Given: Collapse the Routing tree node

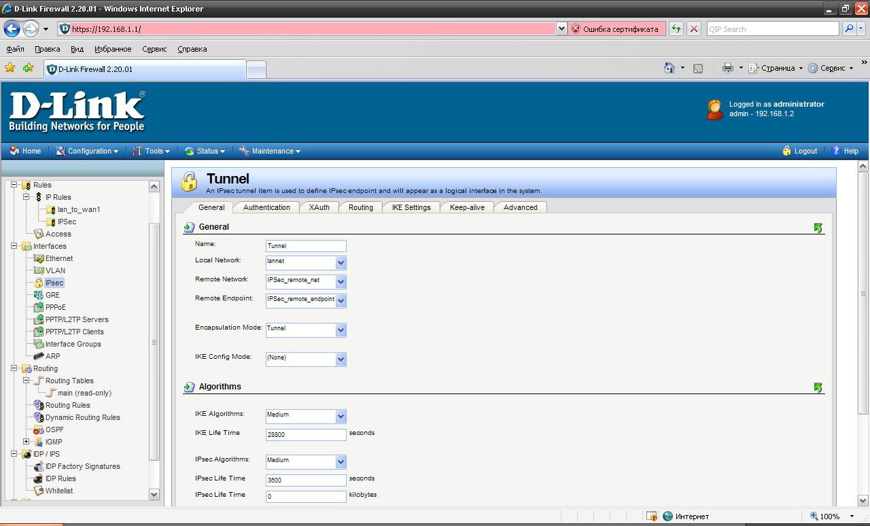Looking at the screenshot, I should (14, 368).
